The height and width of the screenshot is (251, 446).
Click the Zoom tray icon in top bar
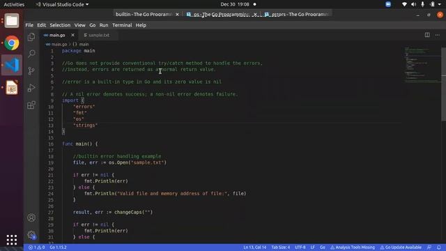[388, 4]
